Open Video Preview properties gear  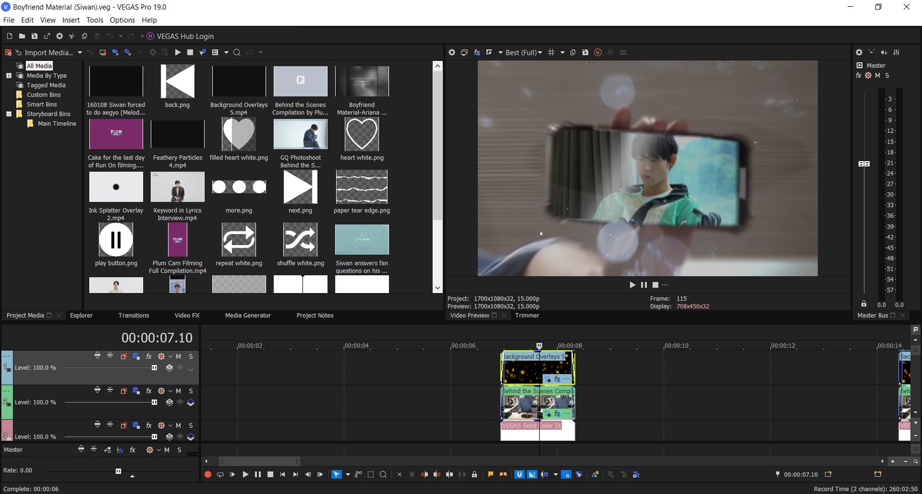pyautogui.click(x=452, y=52)
